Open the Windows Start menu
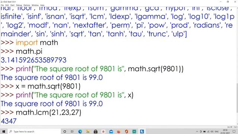This screenshot has width=238, height=134. pyautogui.click(x=4, y=131)
